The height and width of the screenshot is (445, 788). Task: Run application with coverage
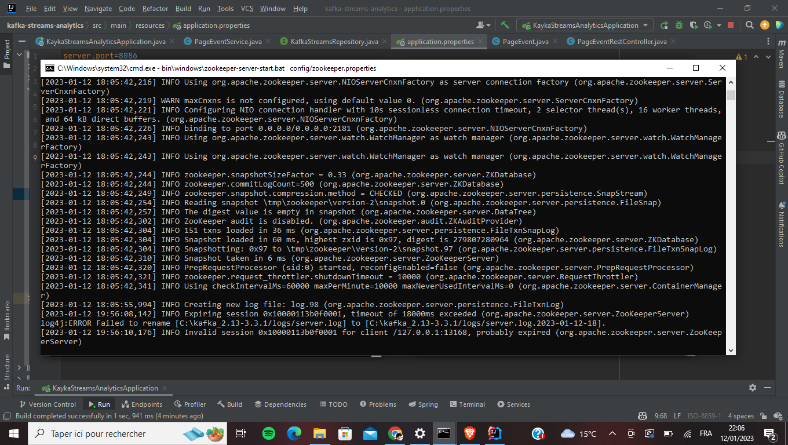[695, 25]
